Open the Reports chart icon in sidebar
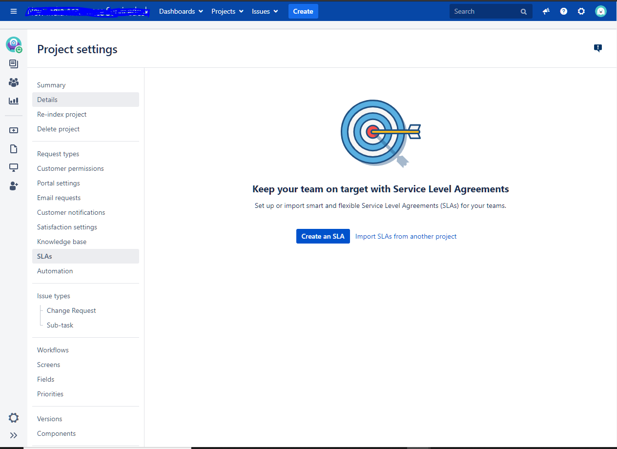 coord(14,101)
